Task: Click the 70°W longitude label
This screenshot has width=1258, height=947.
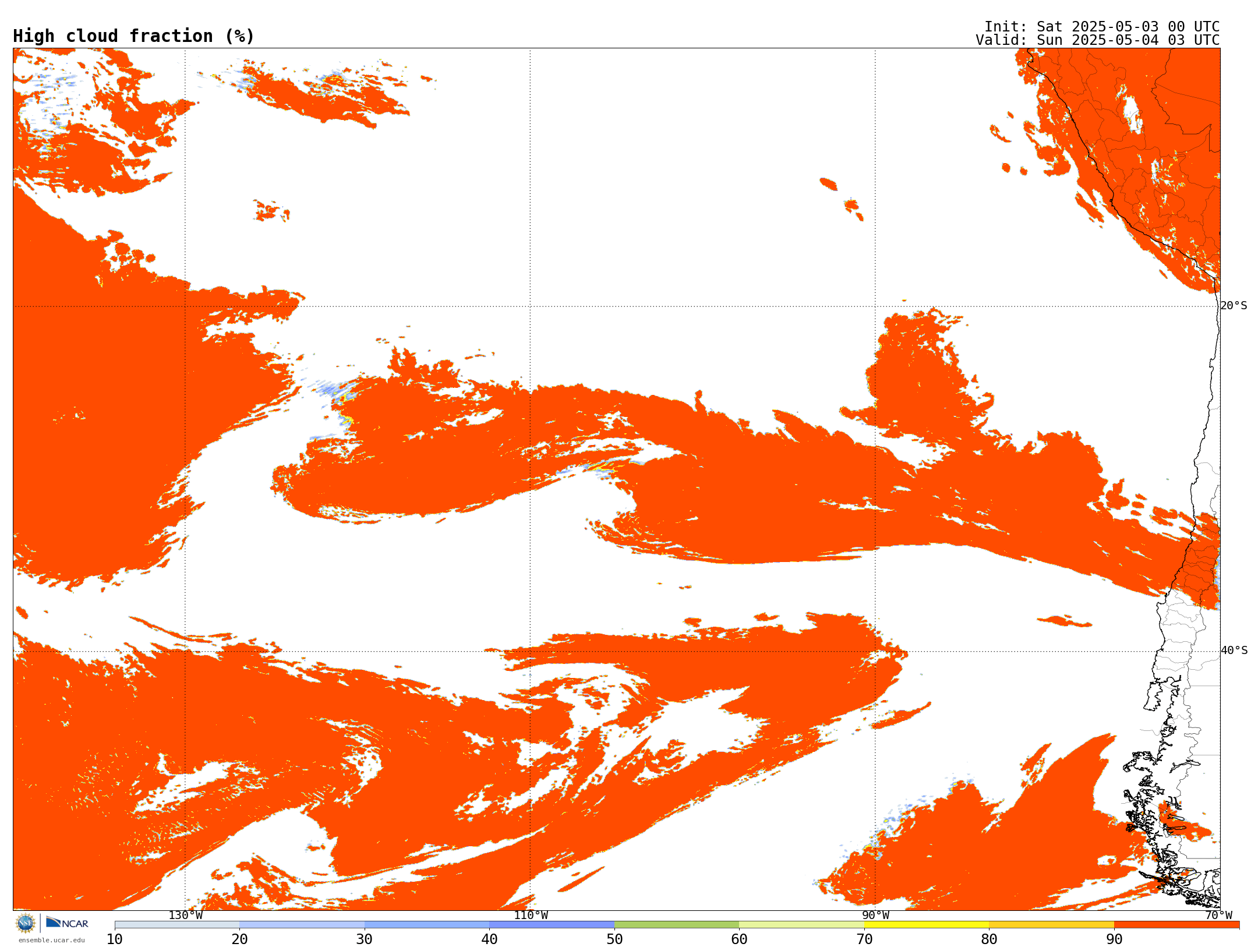Action: pyautogui.click(x=1218, y=916)
